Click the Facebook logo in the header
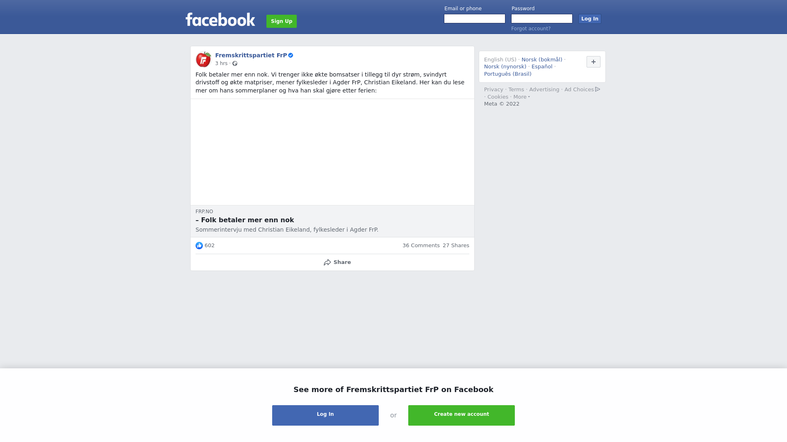 [220, 20]
